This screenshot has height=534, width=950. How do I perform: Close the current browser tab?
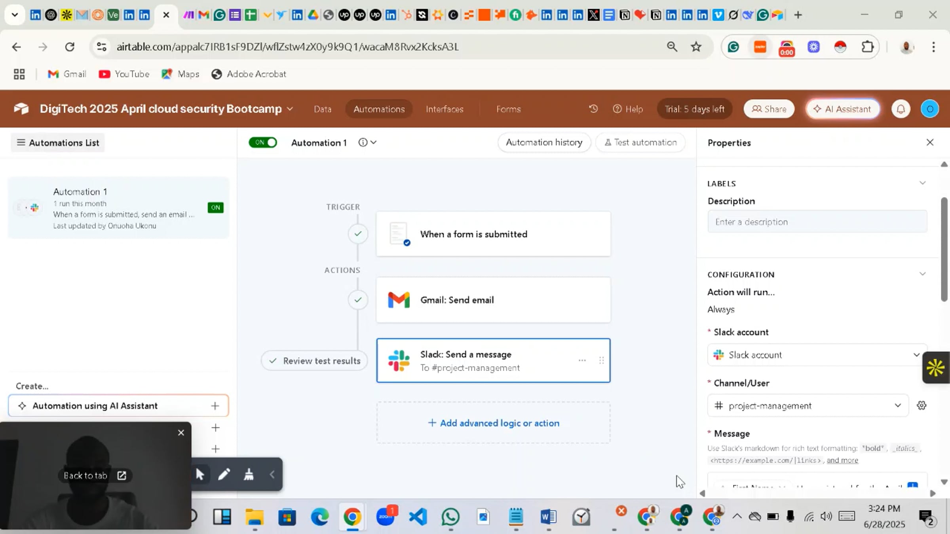tap(166, 15)
